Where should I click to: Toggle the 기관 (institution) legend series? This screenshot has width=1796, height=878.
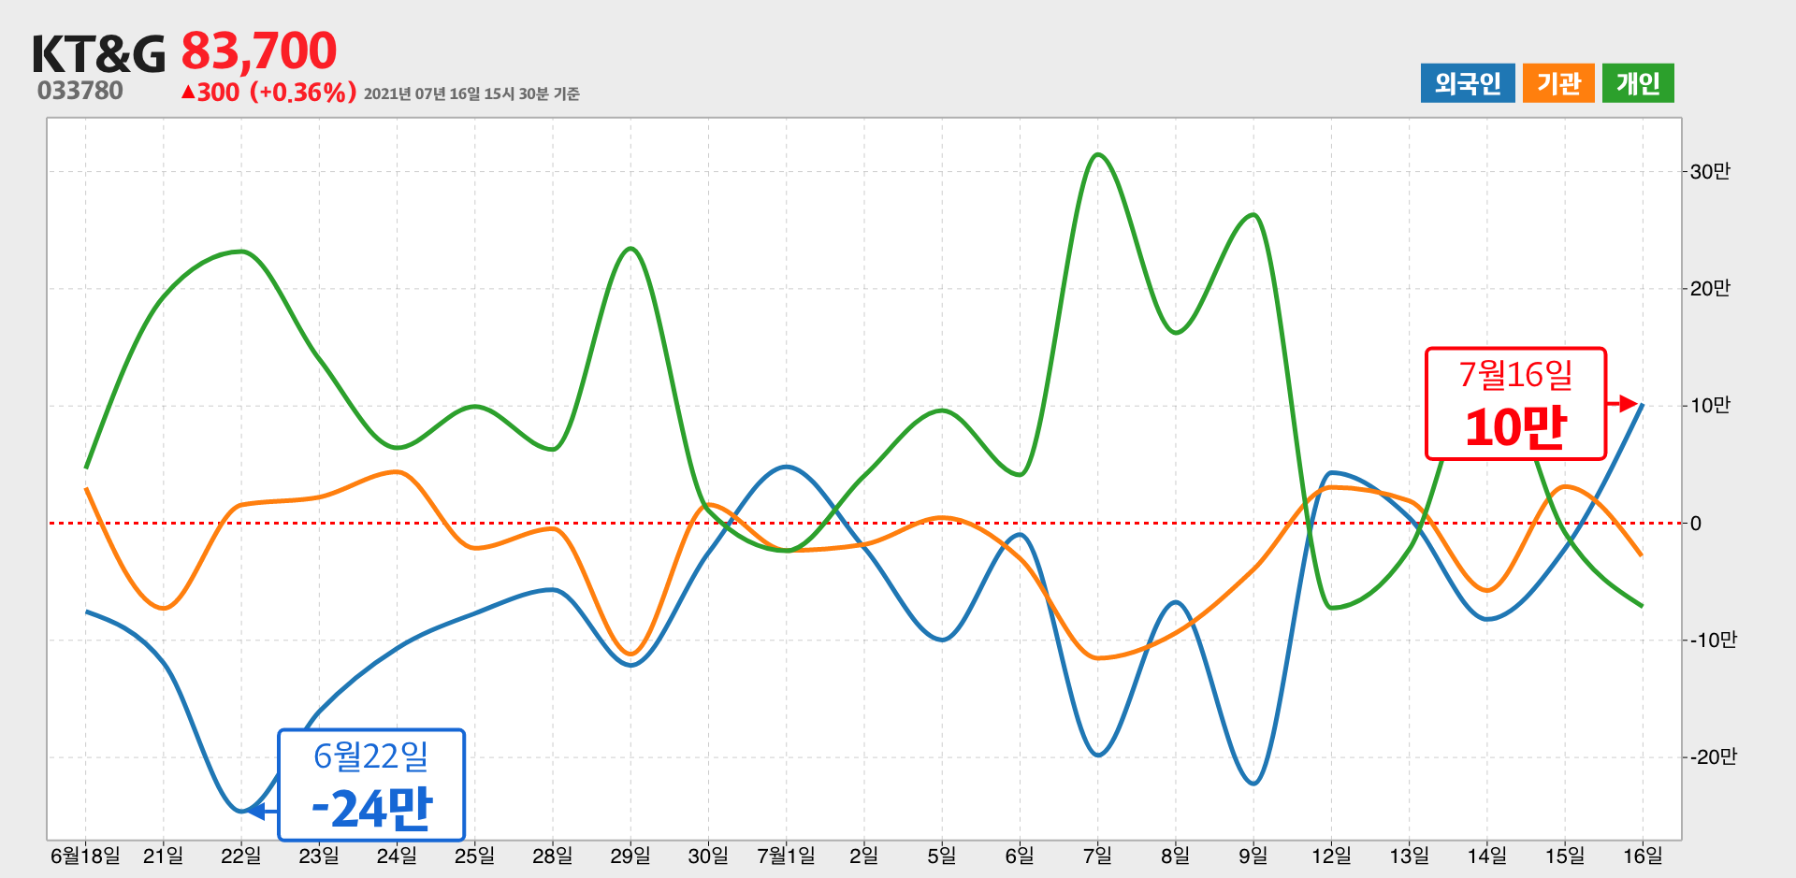click(x=1558, y=83)
